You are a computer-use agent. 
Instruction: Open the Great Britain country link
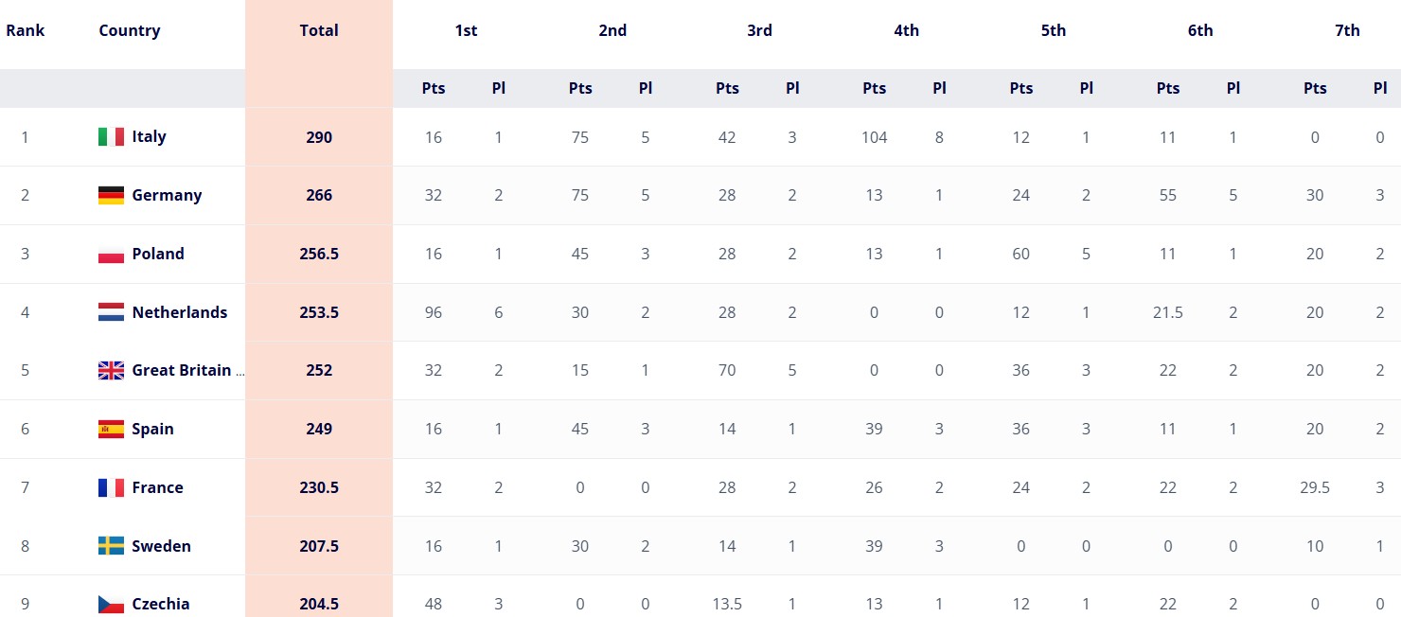182,371
